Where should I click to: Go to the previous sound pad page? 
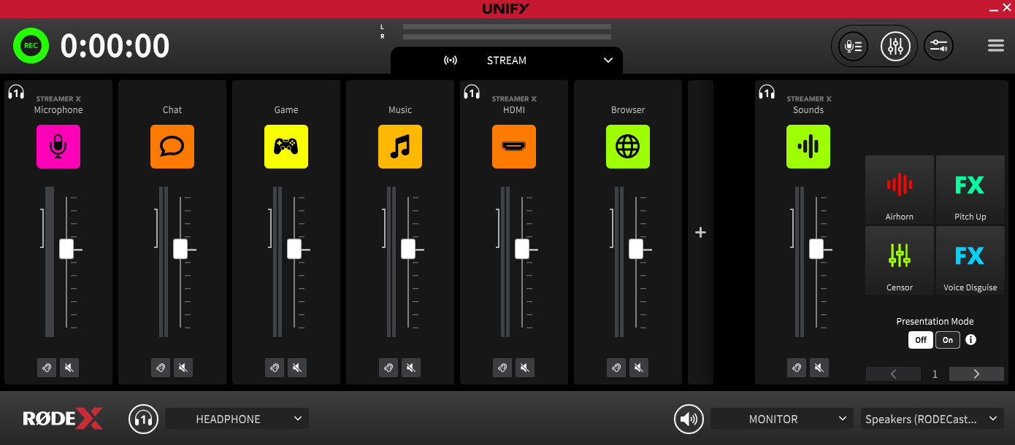pyautogui.click(x=893, y=374)
